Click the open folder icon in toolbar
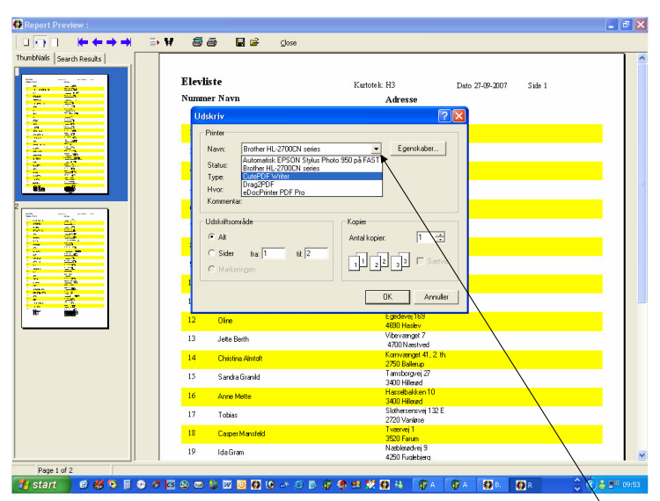The width and height of the screenshot is (660, 501). [254, 42]
